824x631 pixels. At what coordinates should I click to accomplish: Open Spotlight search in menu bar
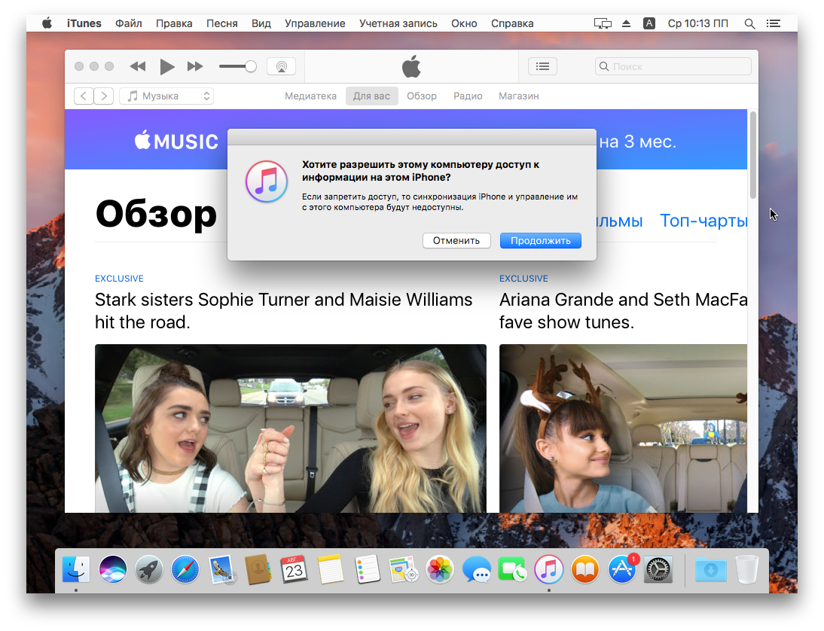(x=749, y=23)
